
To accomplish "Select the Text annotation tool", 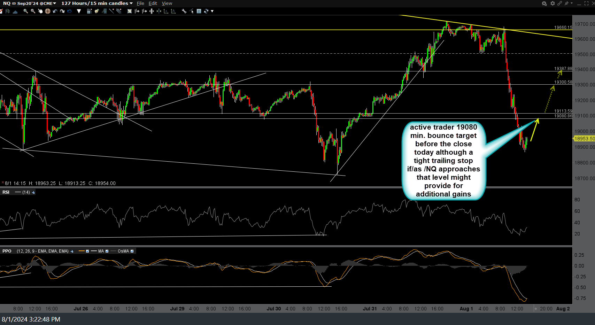I will point(199,11).
